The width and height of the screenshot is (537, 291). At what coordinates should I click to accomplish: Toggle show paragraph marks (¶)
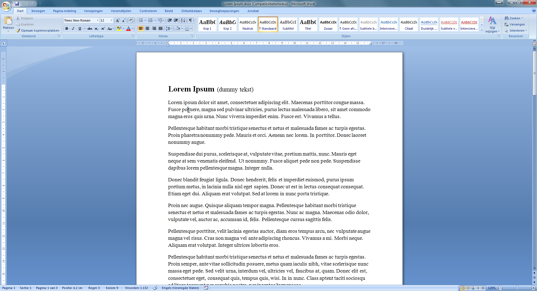[190, 20]
